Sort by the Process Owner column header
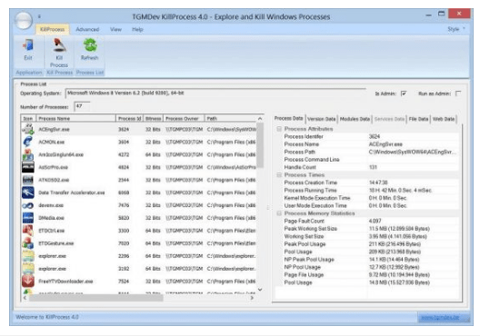480x336 pixels. (x=184, y=118)
